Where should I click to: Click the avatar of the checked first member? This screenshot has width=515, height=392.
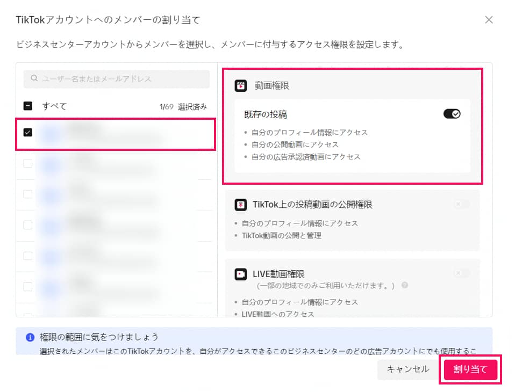click(x=52, y=133)
